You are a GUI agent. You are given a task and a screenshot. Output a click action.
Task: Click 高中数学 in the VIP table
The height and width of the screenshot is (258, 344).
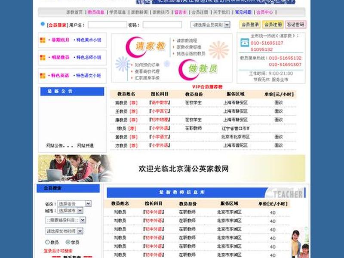tap(160, 103)
